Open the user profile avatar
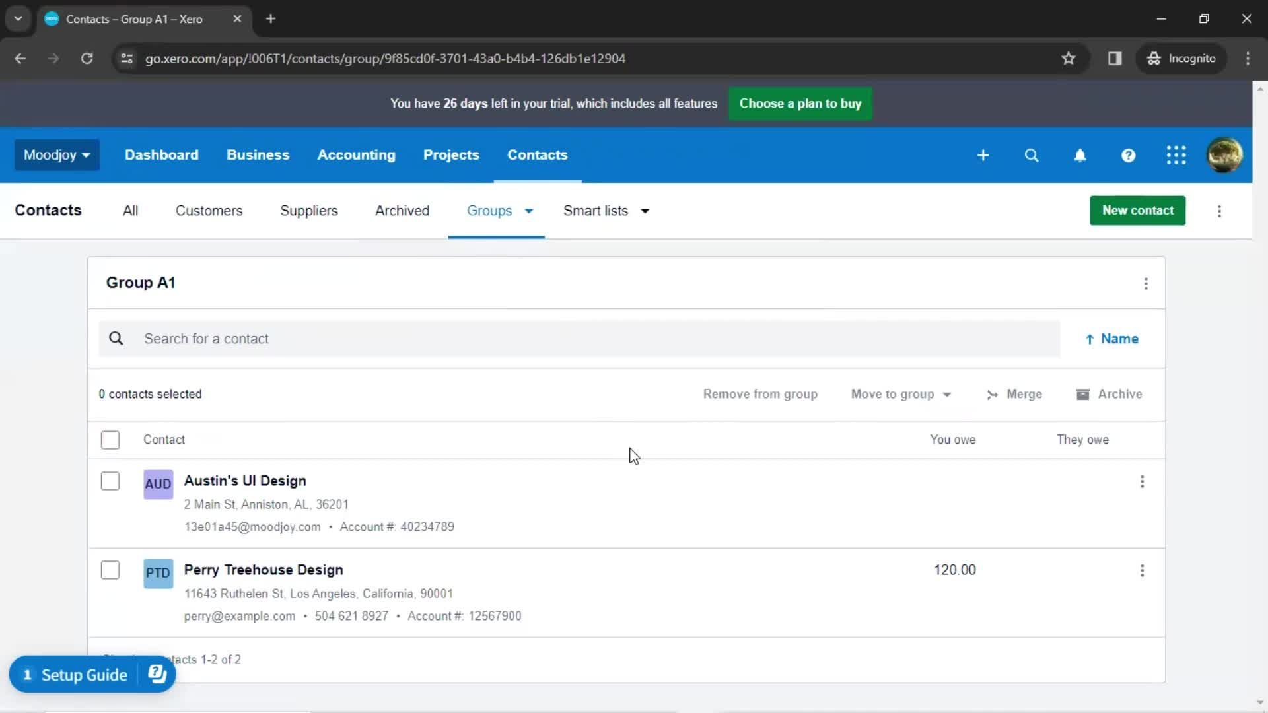Screen dimensions: 1268x713 pos(1224,155)
